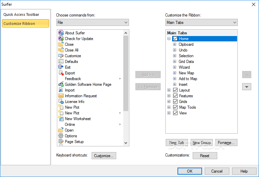The width and height of the screenshot is (259, 177).
Task: Click the New Worksheet grid icon
Action: [x=61, y=118]
